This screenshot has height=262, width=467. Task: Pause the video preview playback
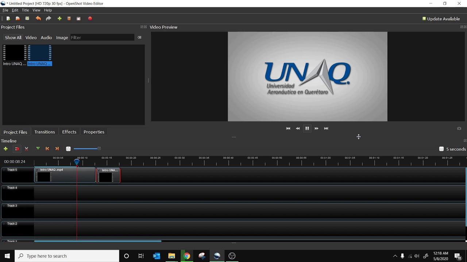tap(307, 128)
